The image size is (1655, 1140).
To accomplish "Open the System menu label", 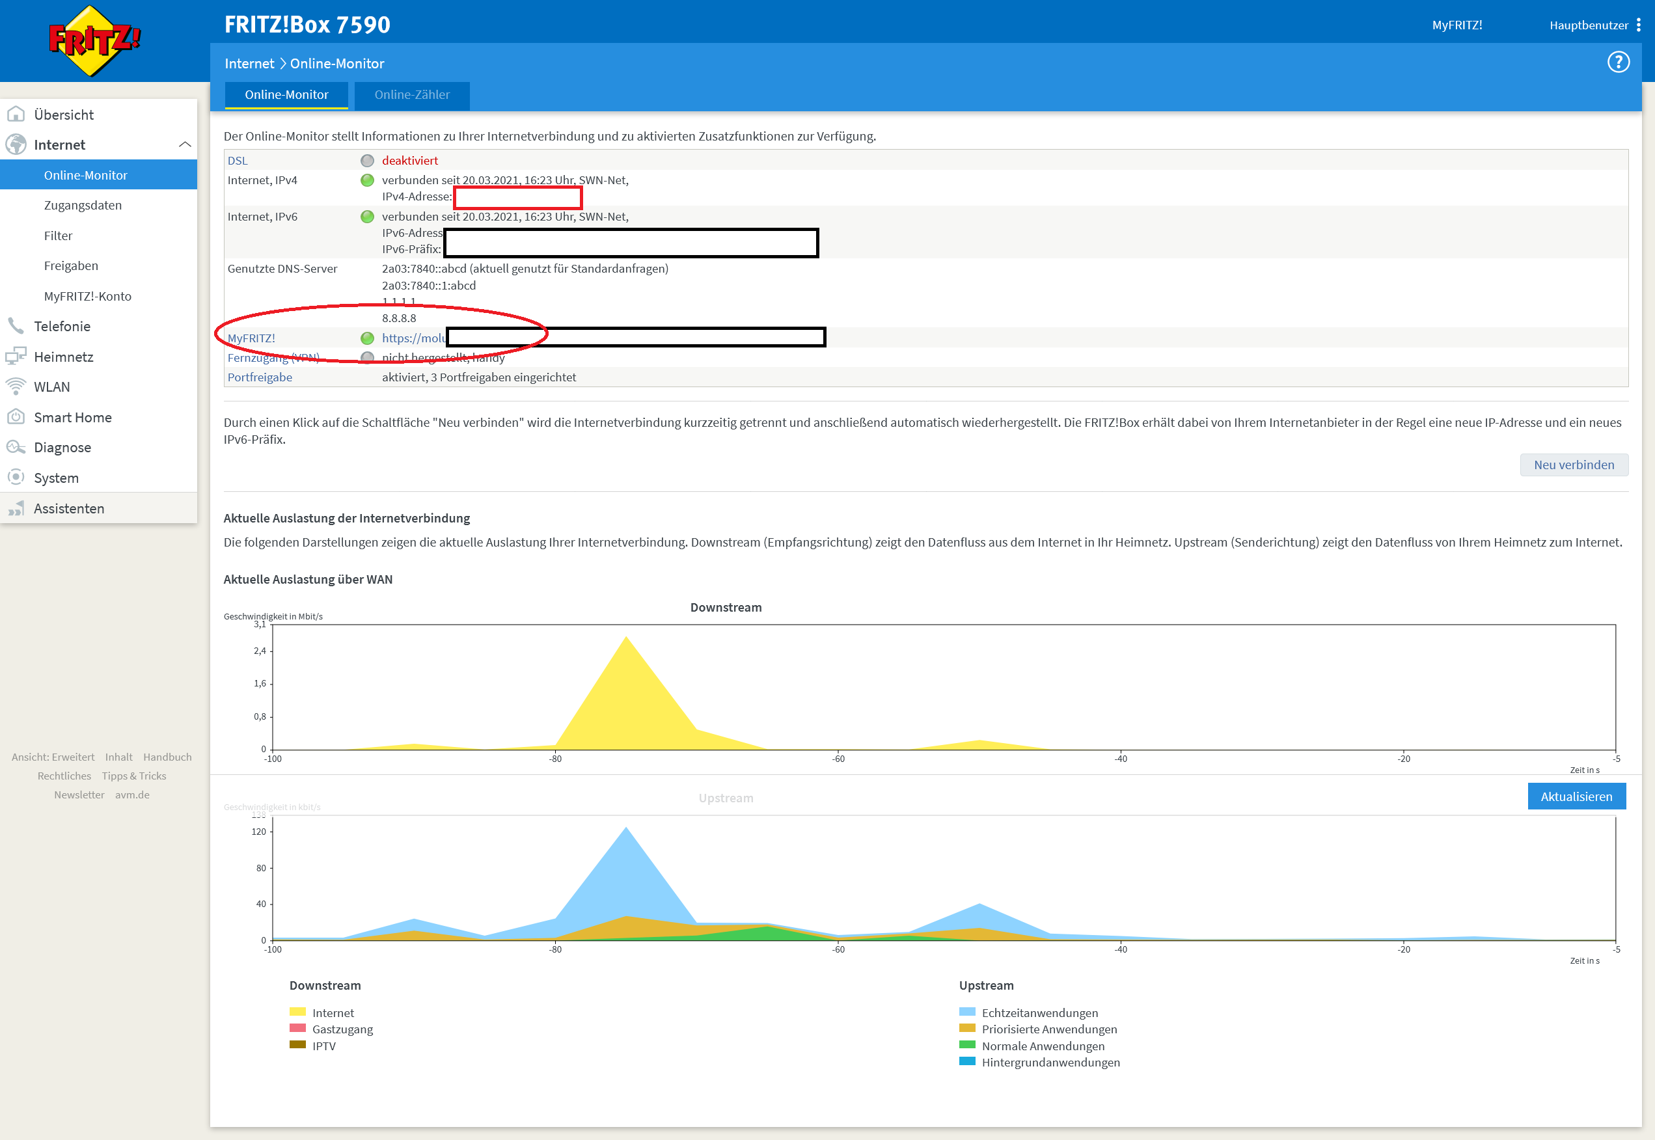I will click(x=57, y=478).
